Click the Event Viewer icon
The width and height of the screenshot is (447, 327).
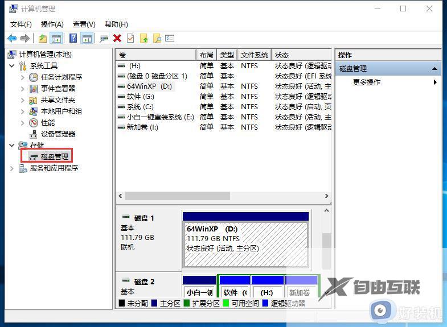click(x=34, y=89)
